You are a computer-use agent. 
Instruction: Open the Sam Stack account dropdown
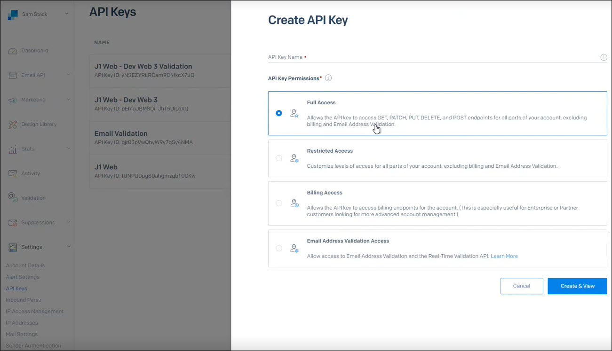[x=66, y=14]
